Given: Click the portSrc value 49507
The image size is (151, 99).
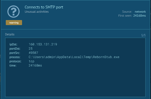Looking at the screenshot, I should [x=33, y=53].
